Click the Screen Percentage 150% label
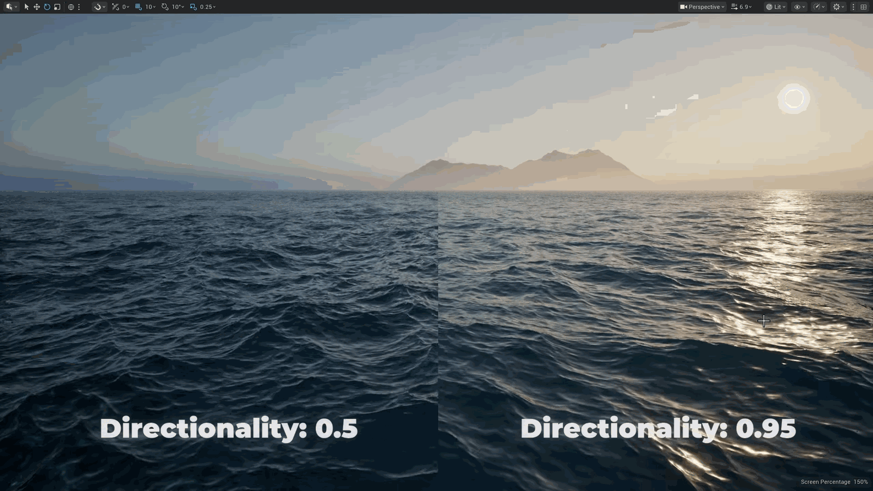 click(x=834, y=482)
